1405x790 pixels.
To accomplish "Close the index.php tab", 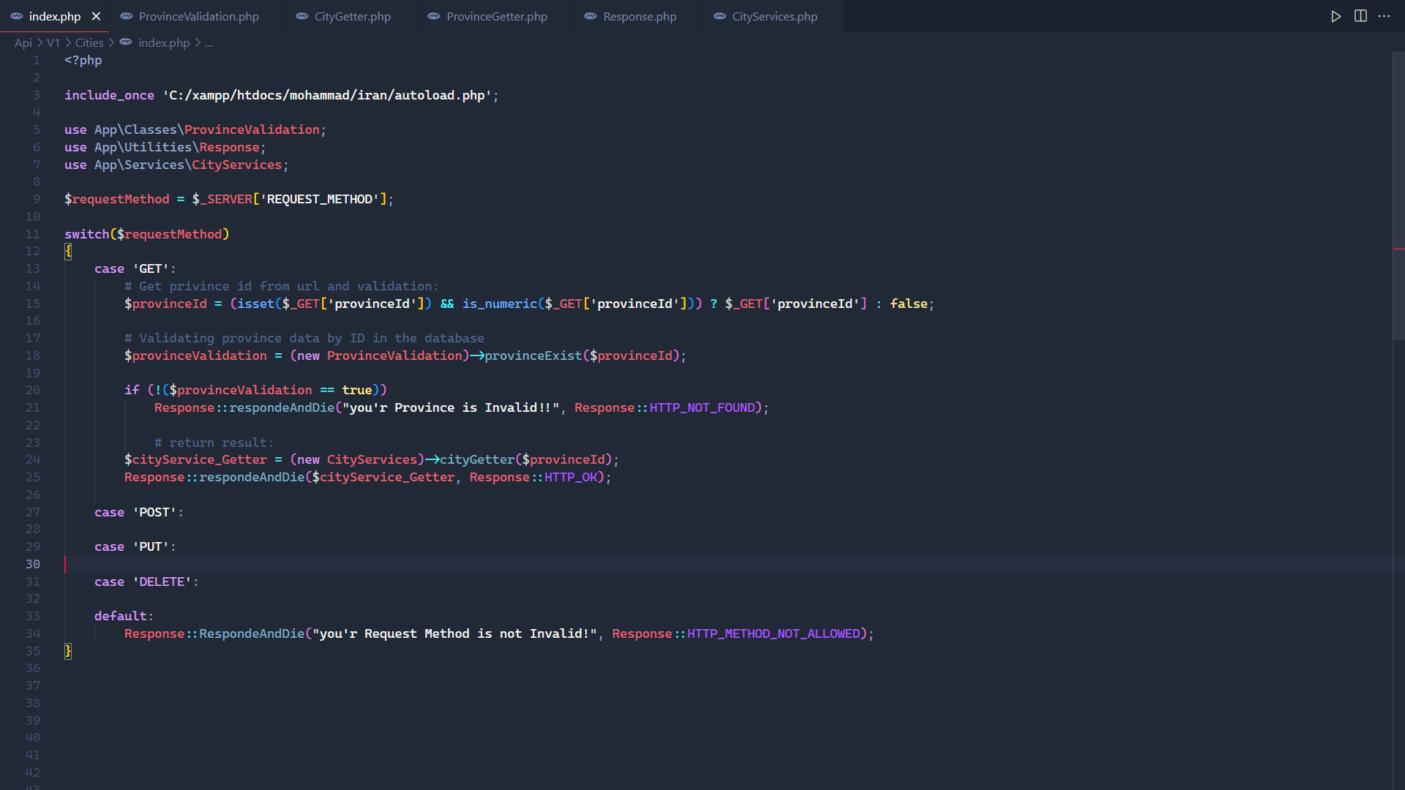I will tap(96, 16).
